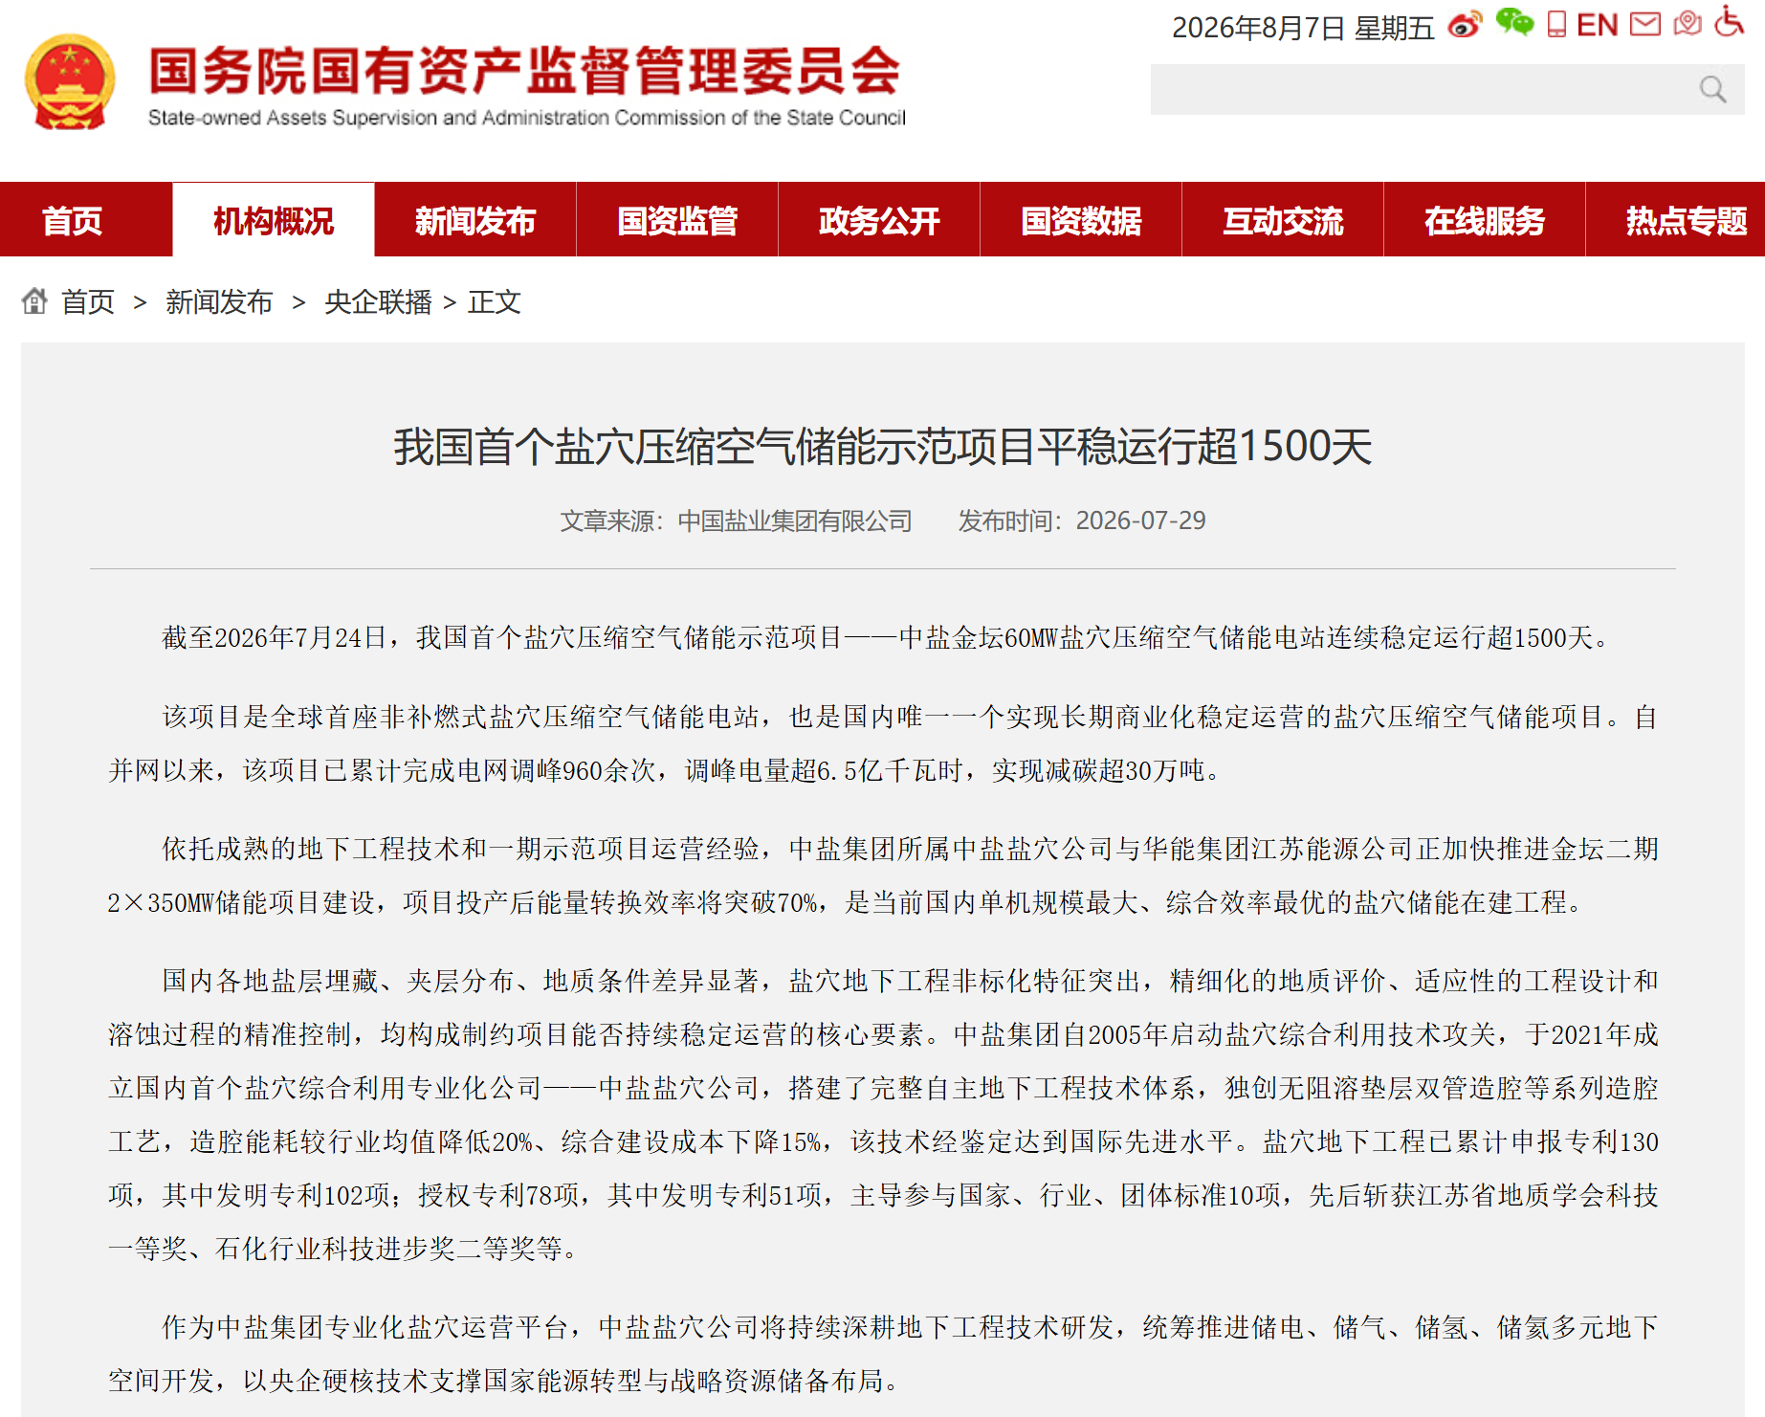
Task: Click the header date 2026年8月7日 星期五
Action: (1303, 28)
